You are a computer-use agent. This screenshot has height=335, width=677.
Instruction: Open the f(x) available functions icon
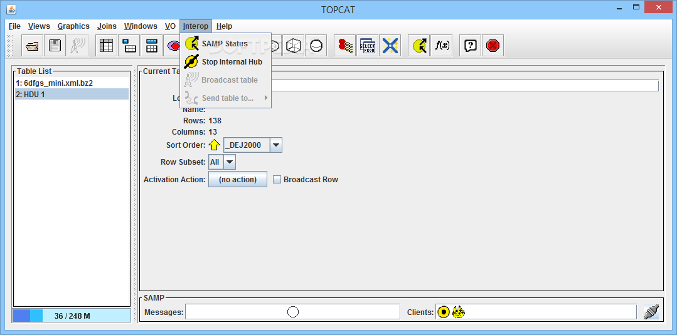pyautogui.click(x=441, y=45)
